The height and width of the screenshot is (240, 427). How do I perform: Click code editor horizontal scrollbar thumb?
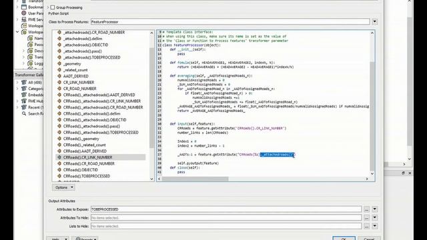pos(195,179)
